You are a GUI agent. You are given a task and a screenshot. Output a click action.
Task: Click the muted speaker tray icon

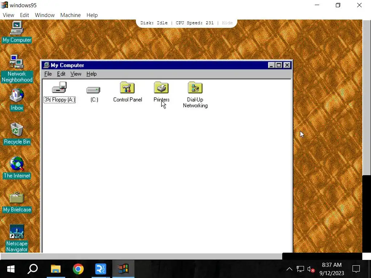tap(310, 269)
